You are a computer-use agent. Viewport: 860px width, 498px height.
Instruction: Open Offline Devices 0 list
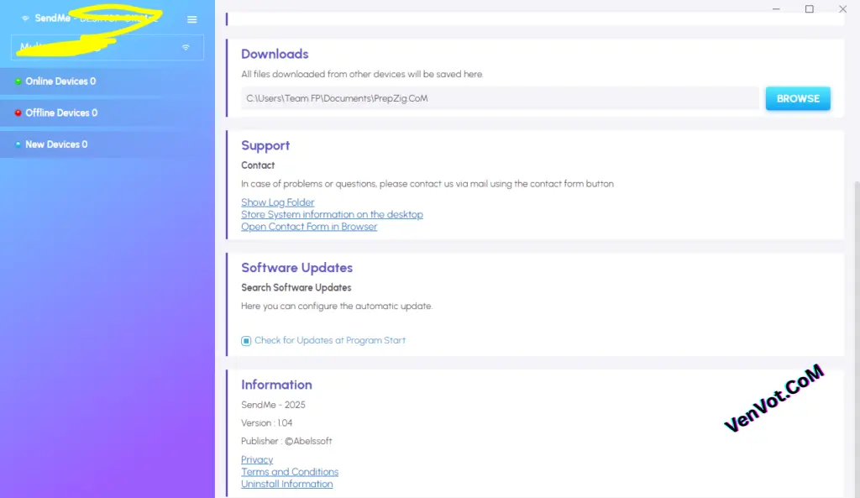click(107, 113)
